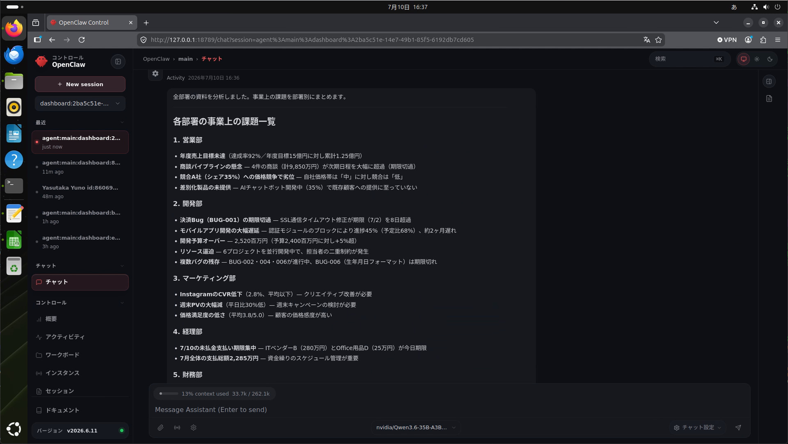Select session agent:main:dashboard:b... from 1h ago
The width and height of the screenshot is (788, 444).
(x=80, y=217)
